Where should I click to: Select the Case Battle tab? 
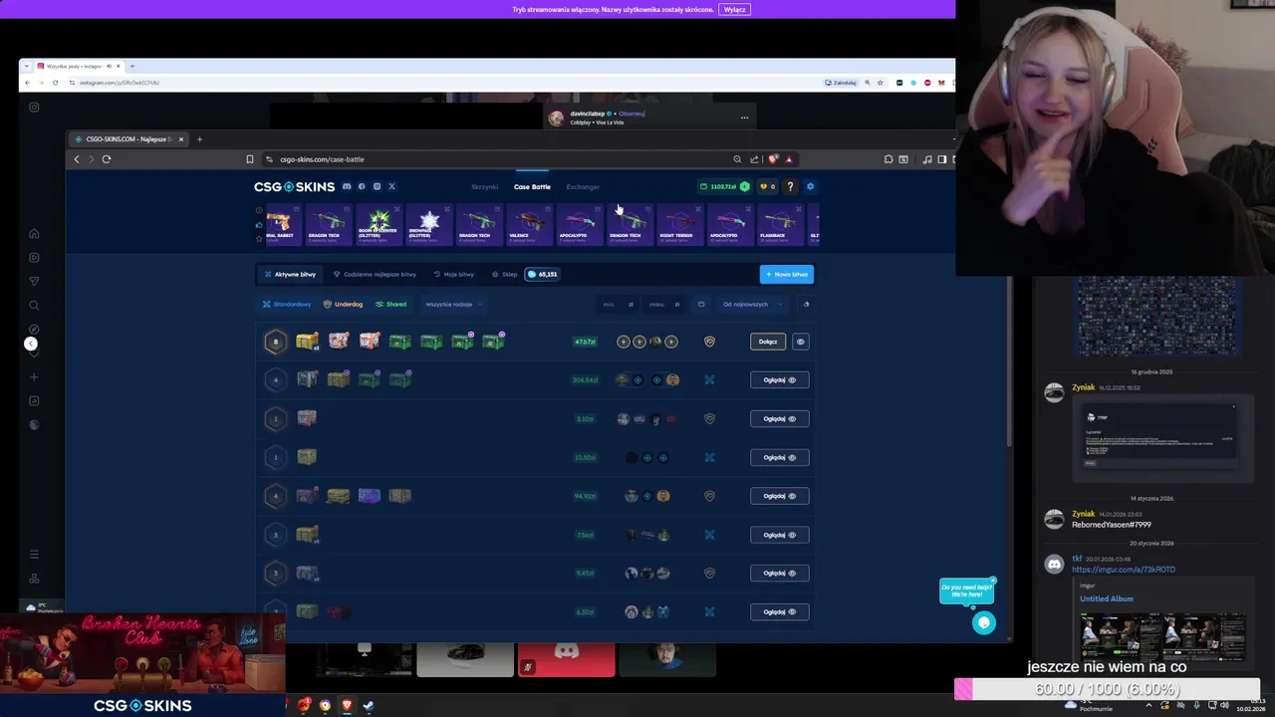pos(532,187)
